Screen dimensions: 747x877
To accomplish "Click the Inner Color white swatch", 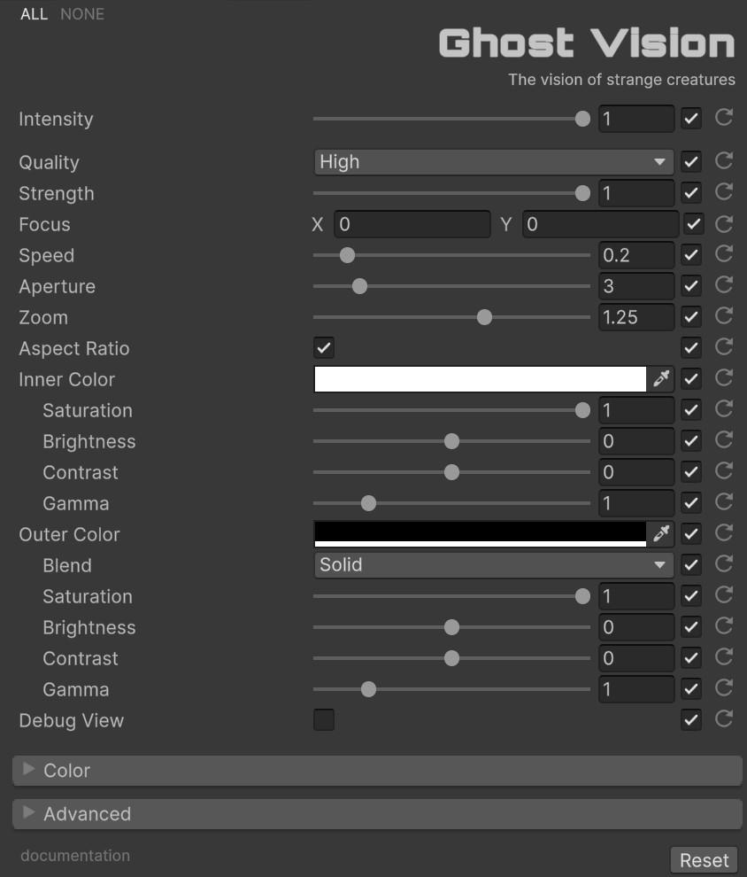I will coord(480,379).
